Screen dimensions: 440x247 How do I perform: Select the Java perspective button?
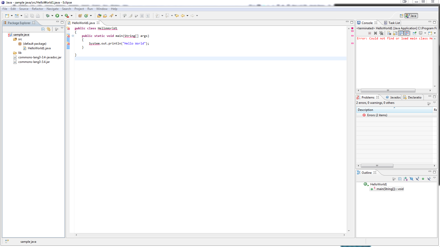pyautogui.click(x=411, y=16)
